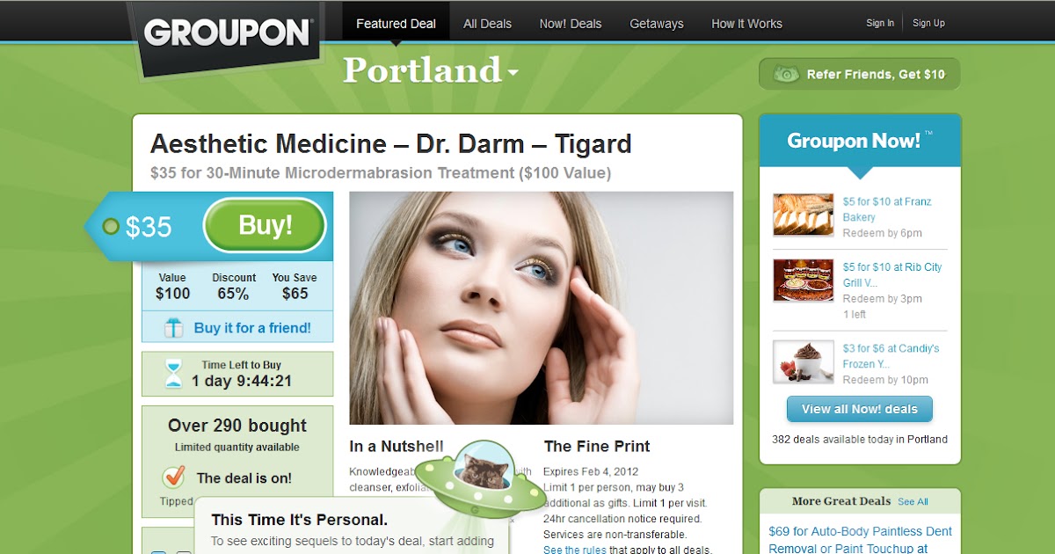Image resolution: width=1055 pixels, height=554 pixels.
Task: Expand the Portland city dropdown arrow
Action: (x=513, y=73)
